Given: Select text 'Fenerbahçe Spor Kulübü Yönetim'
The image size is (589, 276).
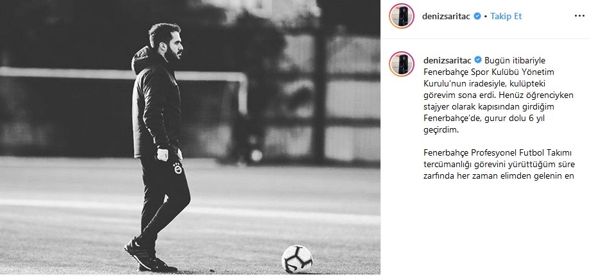Looking at the screenshot, I should (x=489, y=72).
